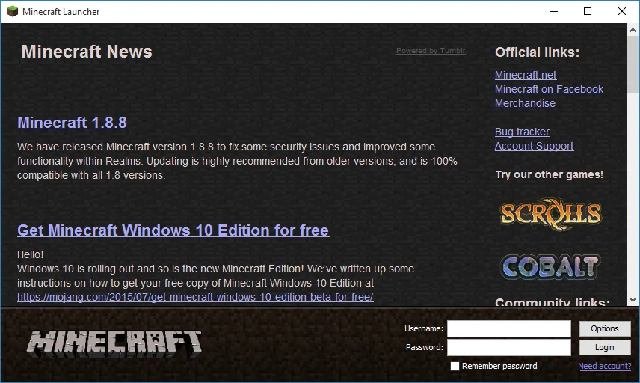Focus the Password input field

(509, 348)
